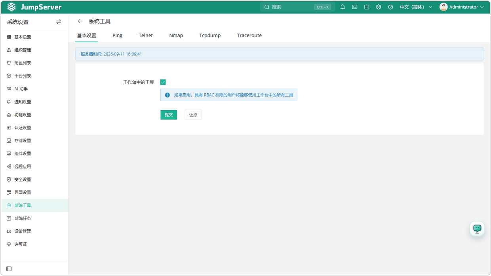Open the notifications bell icon
Image resolution: width=491 pixels, height=276 pixels.
(x=343, y=7)
